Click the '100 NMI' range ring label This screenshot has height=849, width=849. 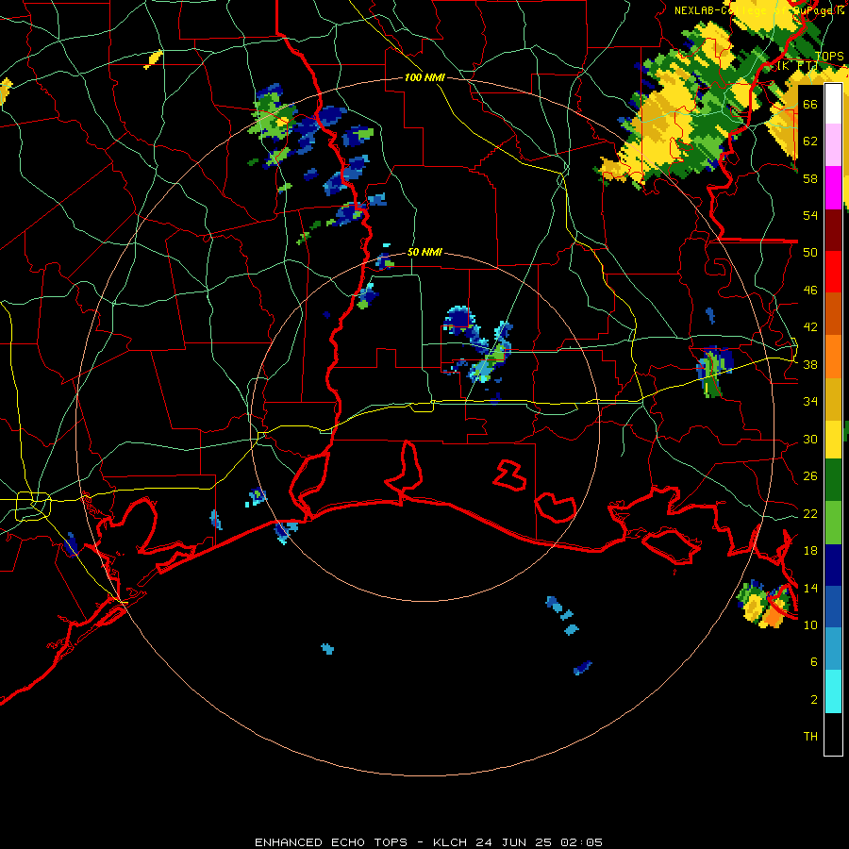tap(424, 77)
